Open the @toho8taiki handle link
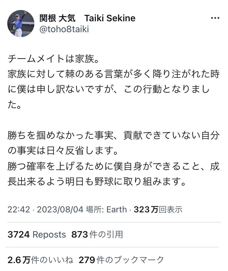 (64, 29)
